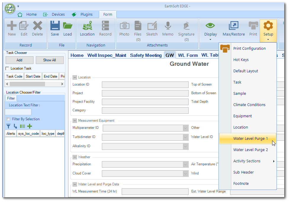Switch to the Safety Meeting tab

tap(146, 55)
